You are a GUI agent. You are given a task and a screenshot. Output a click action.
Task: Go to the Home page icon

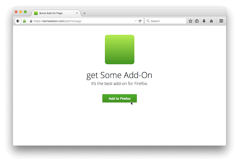coord(211,21)
